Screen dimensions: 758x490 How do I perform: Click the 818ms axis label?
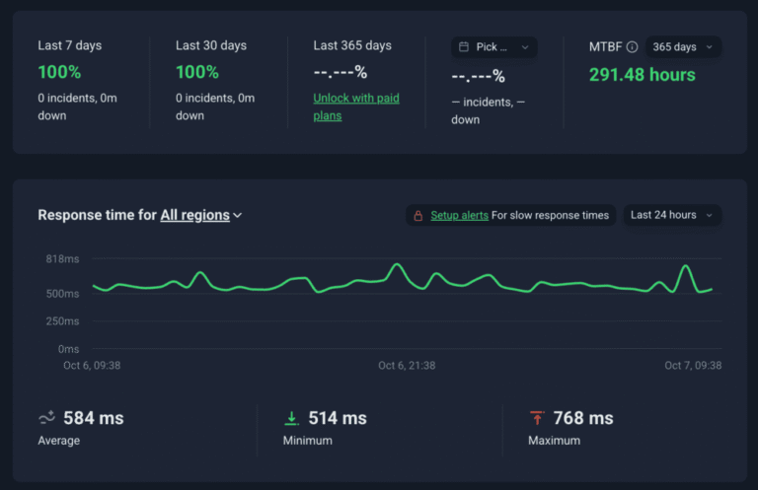[62, 259]
